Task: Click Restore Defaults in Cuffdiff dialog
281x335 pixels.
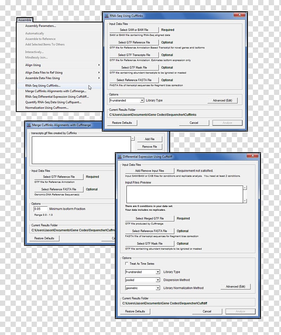Action: point(135,311)
